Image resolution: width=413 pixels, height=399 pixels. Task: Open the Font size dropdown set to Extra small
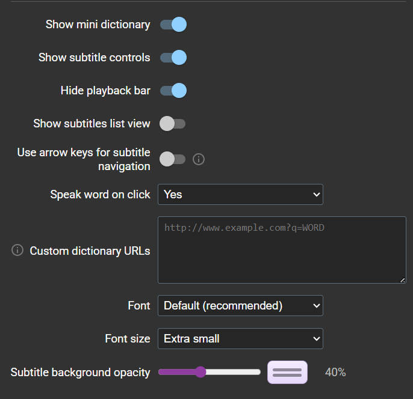(240, 339)
